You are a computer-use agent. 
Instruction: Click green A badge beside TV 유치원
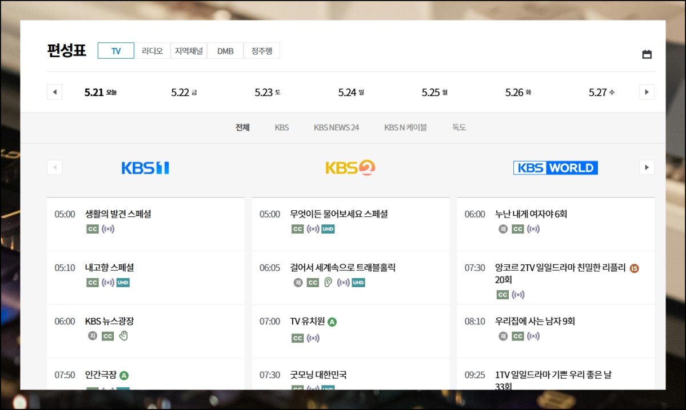pyautogui.click(x=332, y=322)
